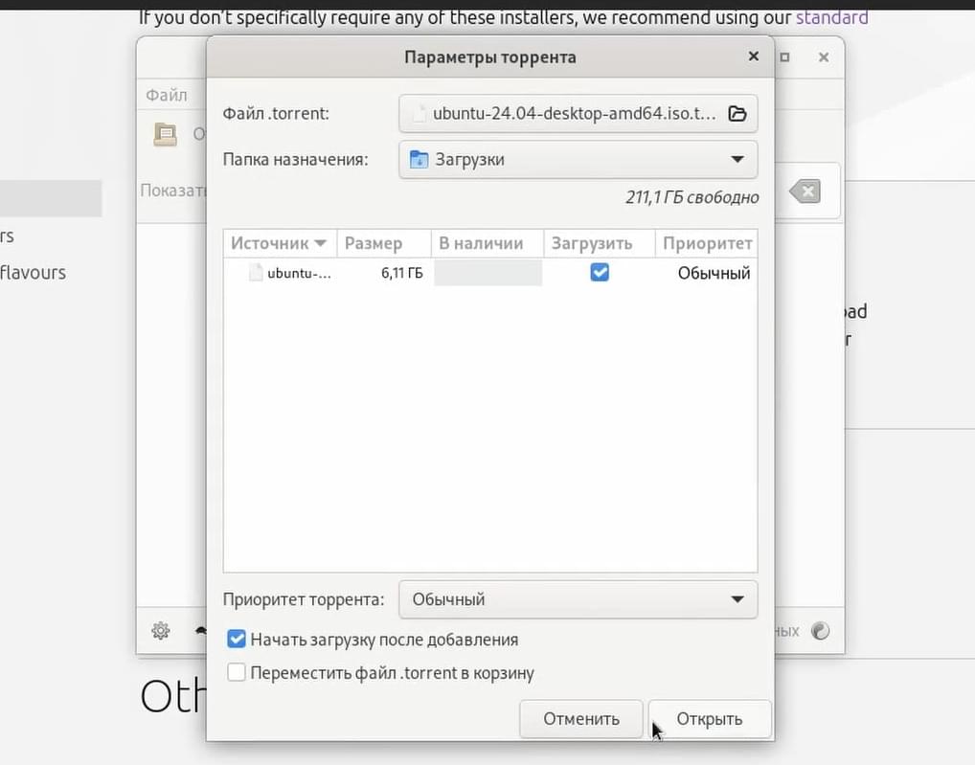Select the ubuntu file name in the list
Viewport: 975px width, 765px height.
click(299, 274)
